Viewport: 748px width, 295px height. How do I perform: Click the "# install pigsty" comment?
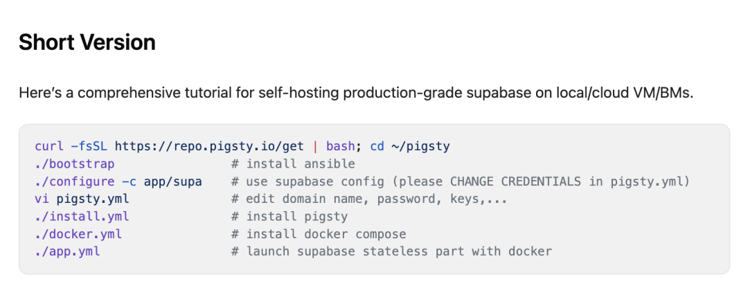[290, 216]
